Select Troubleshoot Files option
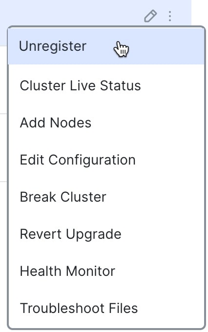The image size is (208, 332). click(x=106, y=308)
